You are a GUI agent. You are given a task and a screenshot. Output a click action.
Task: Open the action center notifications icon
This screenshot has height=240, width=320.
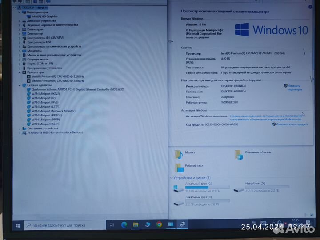(x=308, y=223)
